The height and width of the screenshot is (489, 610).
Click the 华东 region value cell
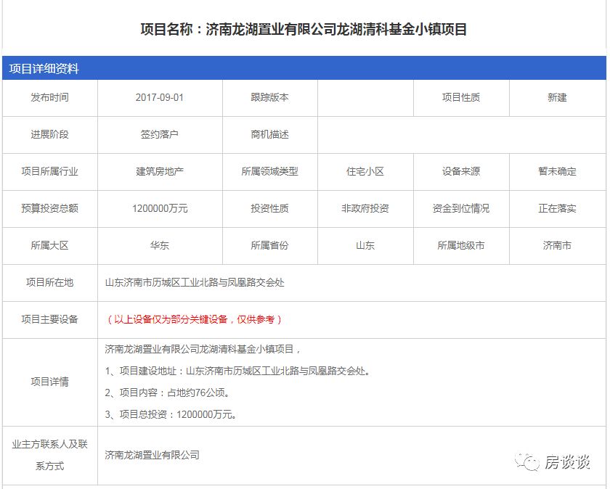point(159,245)
